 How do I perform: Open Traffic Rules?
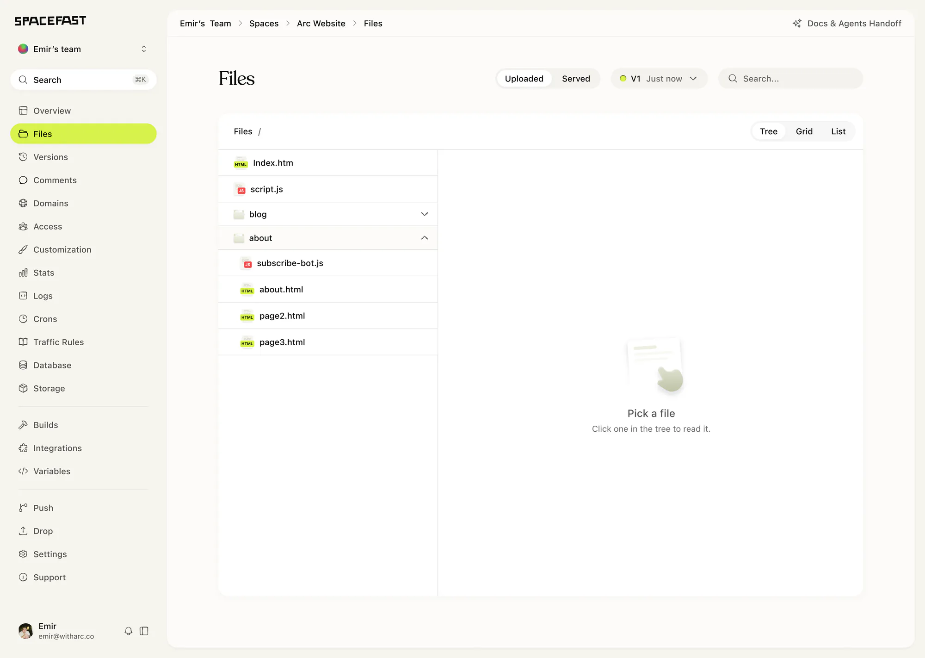coord(83,342)
